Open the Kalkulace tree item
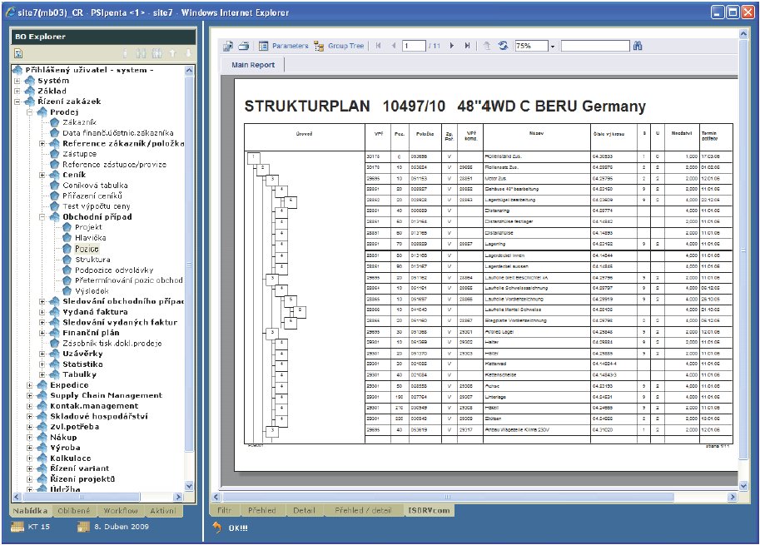This screenshot has height=545, width=760. (x=71, y=458)
